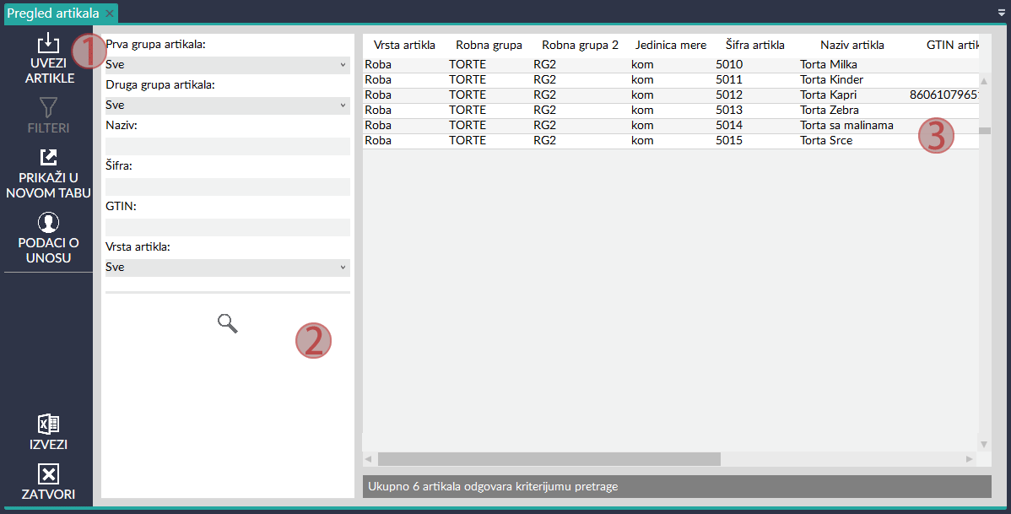Focus the GTIN input field
Screen dimensions: 1011x514
[228, 227]
